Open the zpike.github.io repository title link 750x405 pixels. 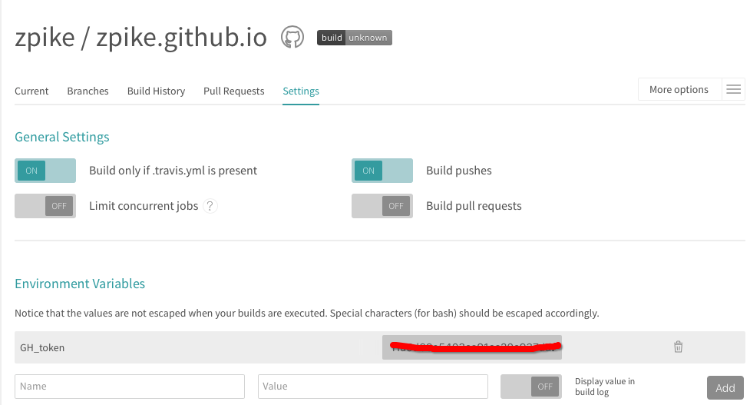point(182,38)
